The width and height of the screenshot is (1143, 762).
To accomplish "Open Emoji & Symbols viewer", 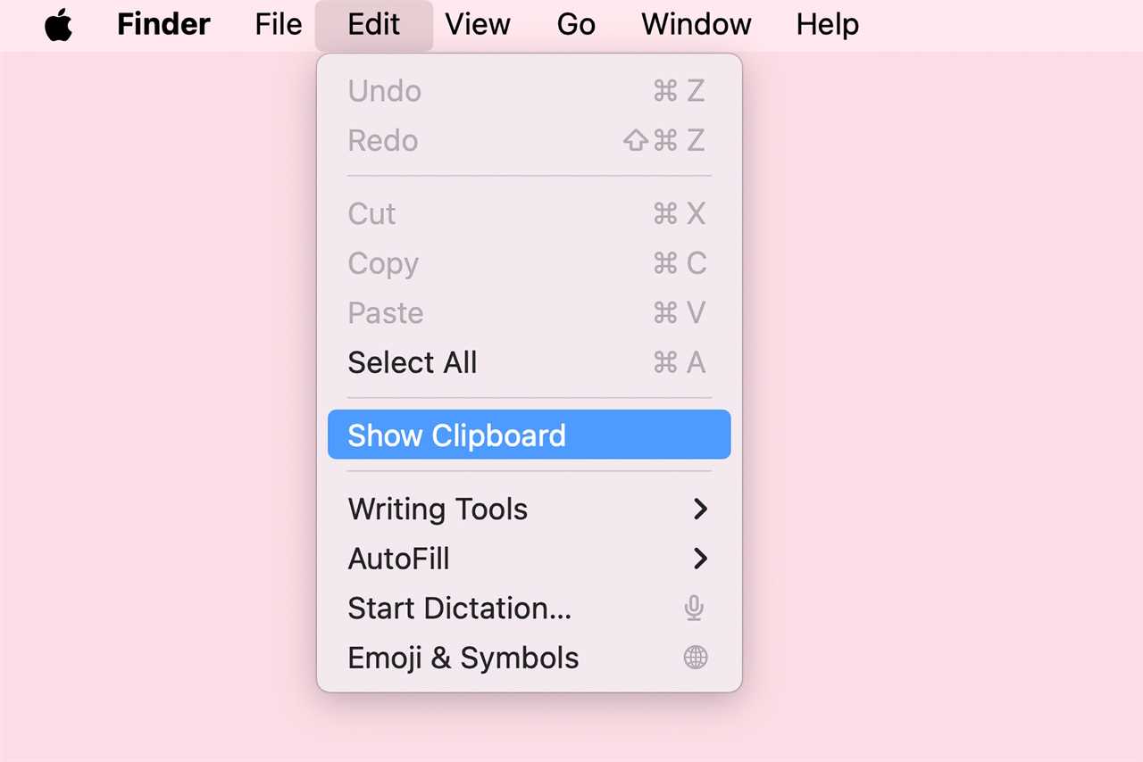I will tap(530, 658).
